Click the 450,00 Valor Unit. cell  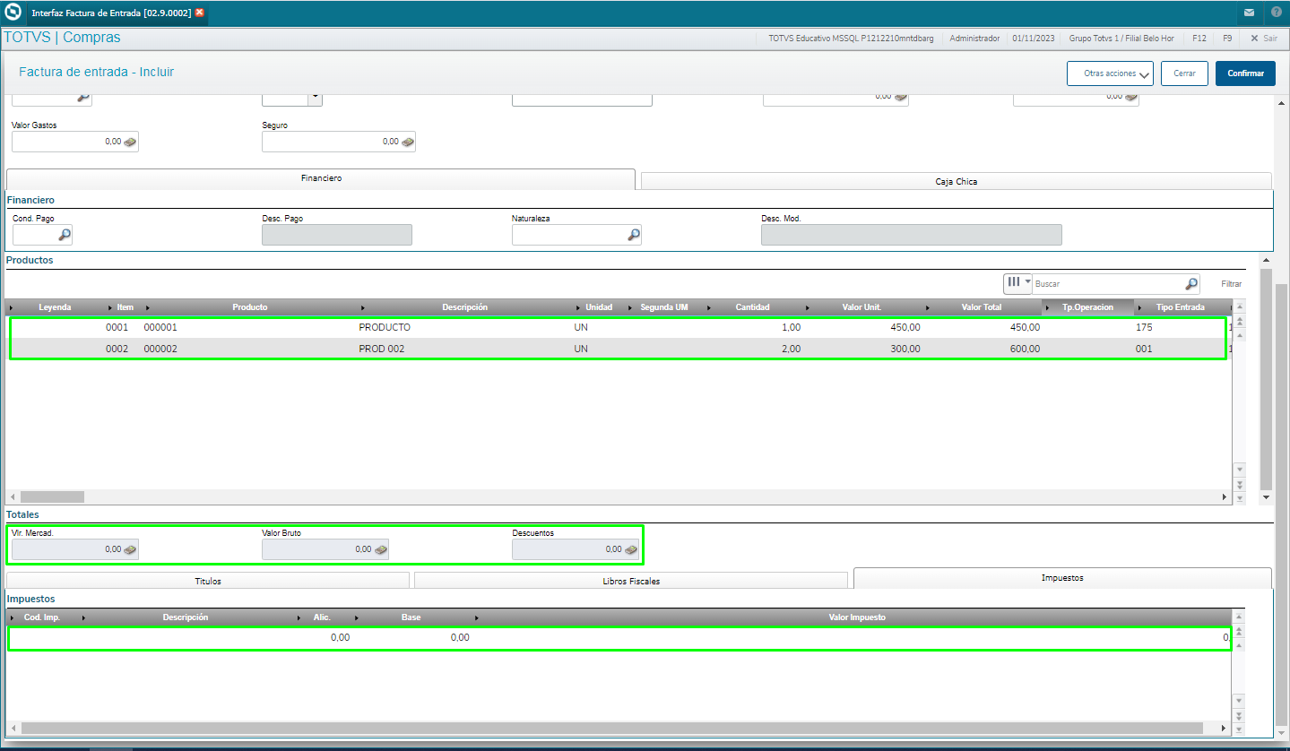click(905, 327)
